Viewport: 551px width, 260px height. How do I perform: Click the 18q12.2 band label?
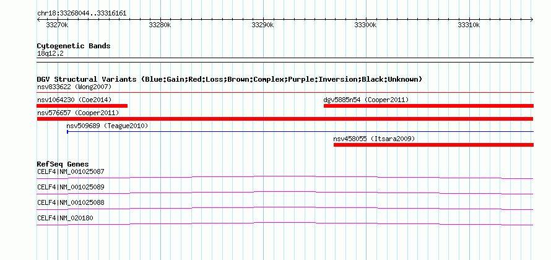tap(50, 54)
